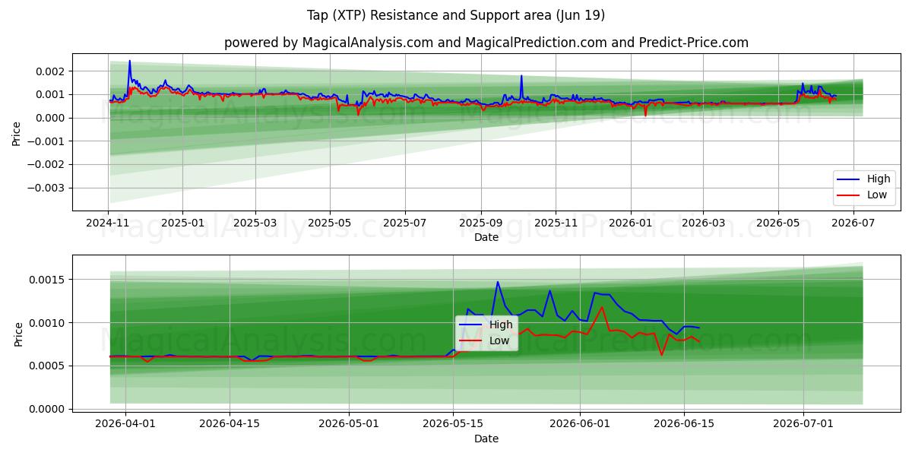Click the '2026-07' date tick in the top chart
Viewport: 912px width, 456px height.
pos(853,224)
